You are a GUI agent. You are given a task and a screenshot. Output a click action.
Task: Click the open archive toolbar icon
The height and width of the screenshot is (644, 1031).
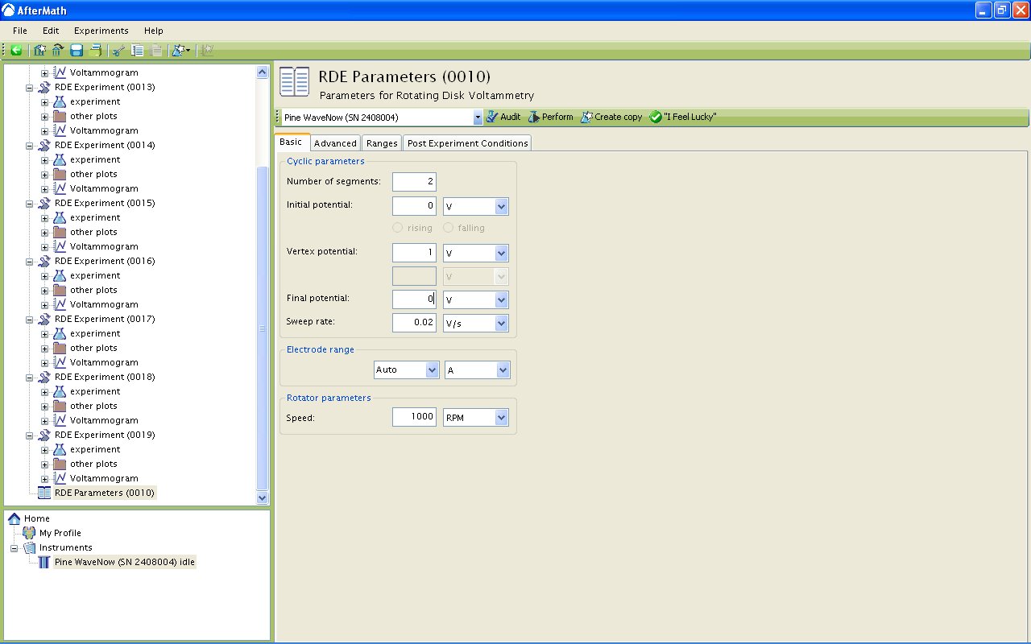tap(57, 50)
